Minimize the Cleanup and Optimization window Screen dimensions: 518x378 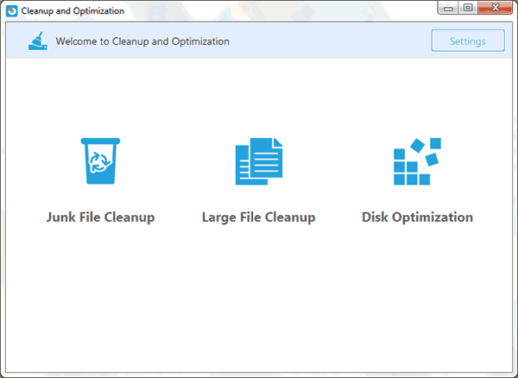tap(448, 8)
